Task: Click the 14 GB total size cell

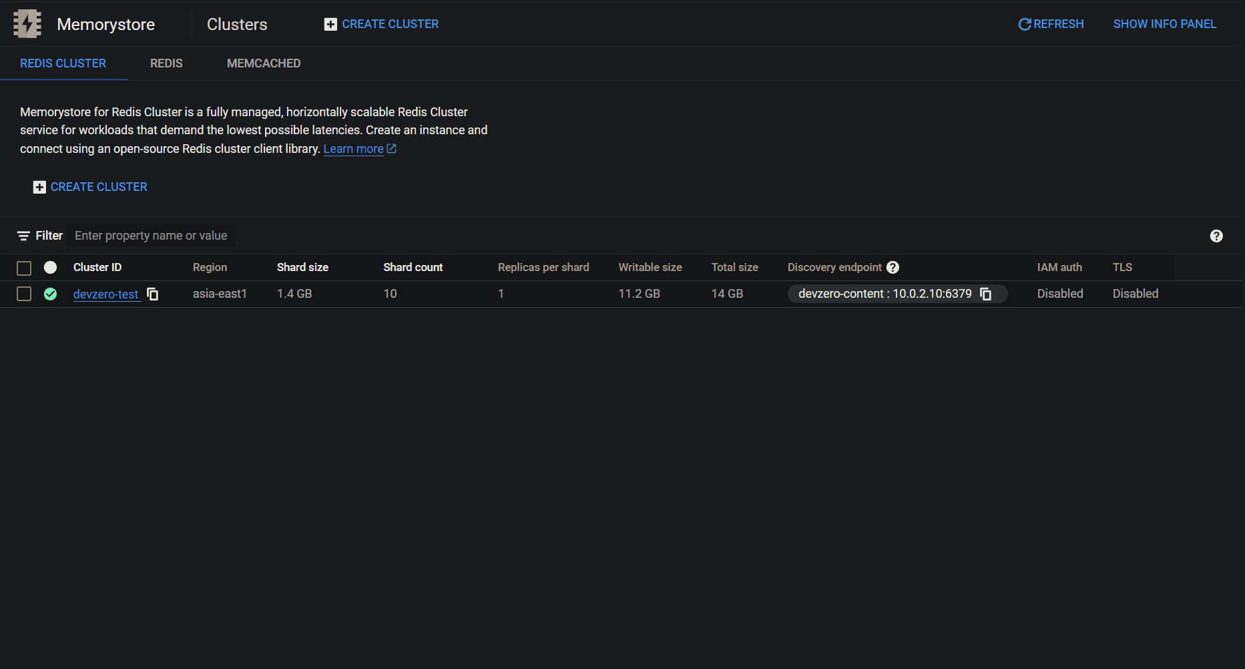Action: 727,294
